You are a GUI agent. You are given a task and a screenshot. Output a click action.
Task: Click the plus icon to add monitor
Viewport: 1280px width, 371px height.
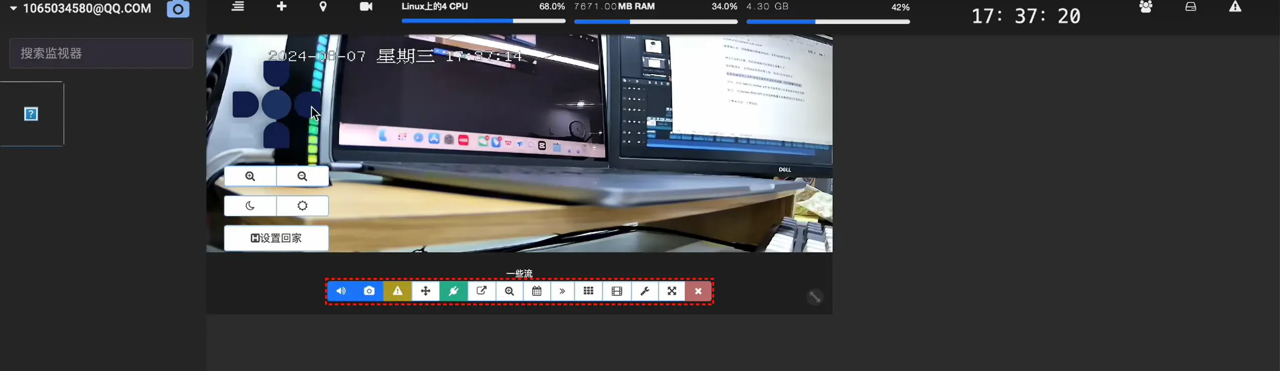click(x=282, y=7)
